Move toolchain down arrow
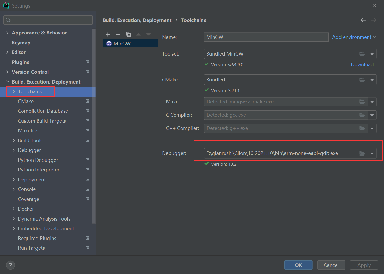This screenshot has height=274, width=384. pos(148,34)
